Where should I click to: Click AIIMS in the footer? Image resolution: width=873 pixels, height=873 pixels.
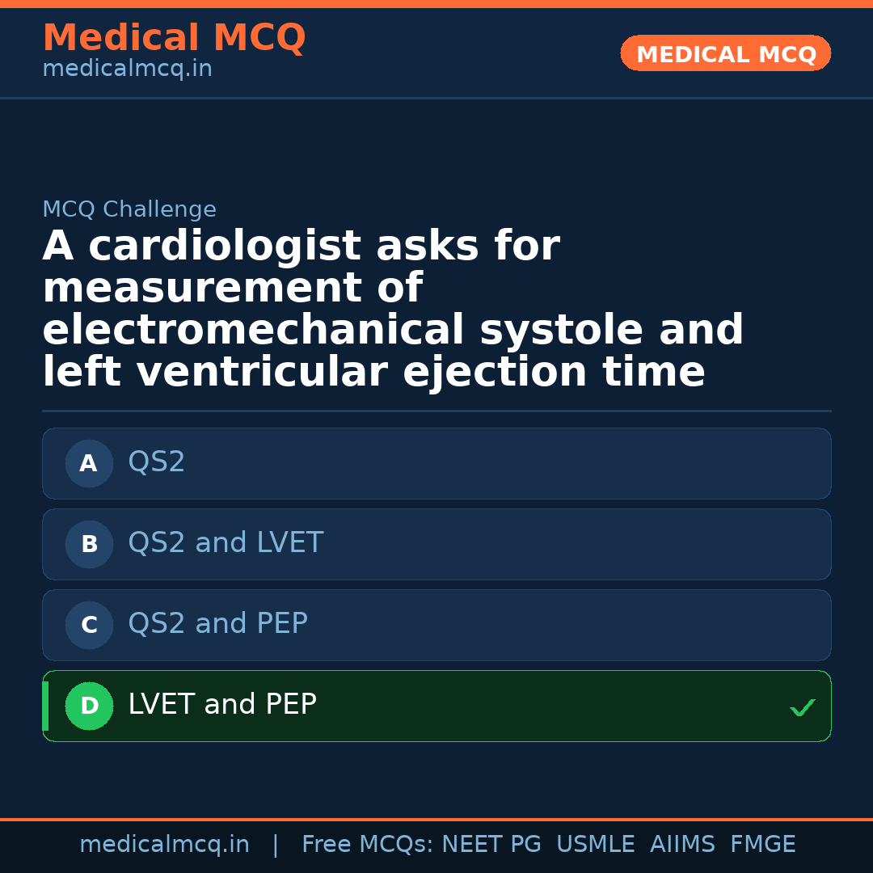(x=682, y=845)
